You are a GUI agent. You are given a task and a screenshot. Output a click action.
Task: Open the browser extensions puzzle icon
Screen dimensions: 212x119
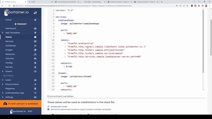pyautogui.click(x=199, y=6)
